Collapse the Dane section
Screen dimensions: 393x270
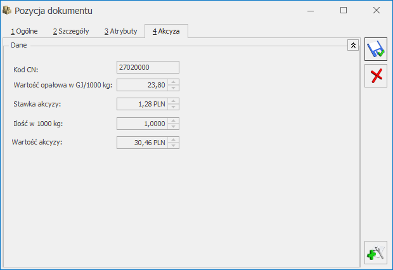click(x=353, y=45)
